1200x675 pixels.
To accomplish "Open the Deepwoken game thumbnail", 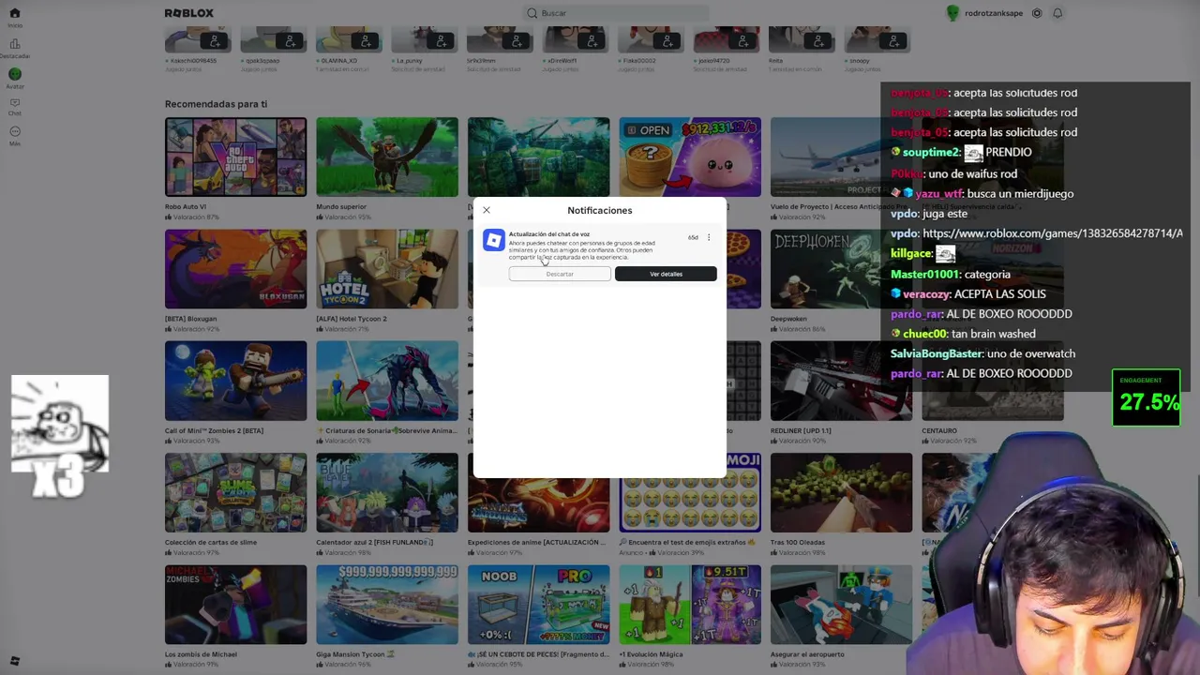I will point(841,269).
